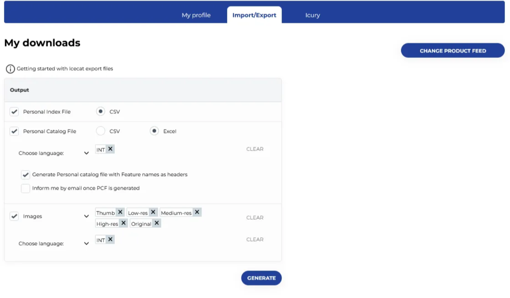Open the Icury tab

(x=313, y=15)
